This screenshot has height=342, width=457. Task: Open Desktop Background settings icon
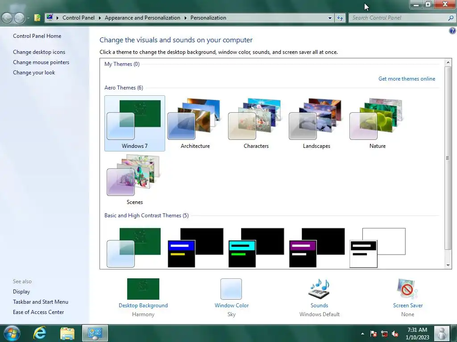(x=143, y=289)
